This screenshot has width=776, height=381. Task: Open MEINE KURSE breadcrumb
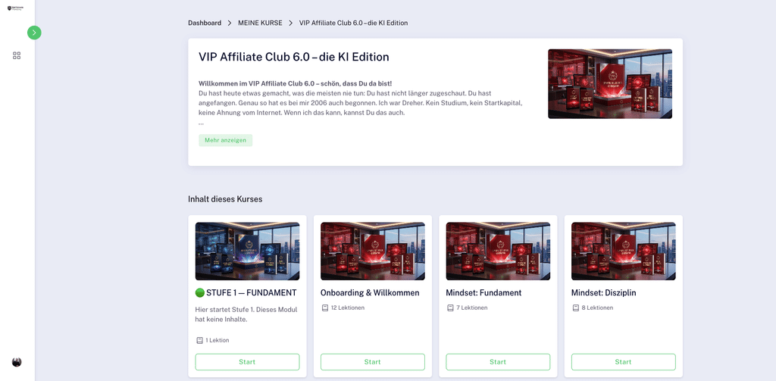point(261,23)
